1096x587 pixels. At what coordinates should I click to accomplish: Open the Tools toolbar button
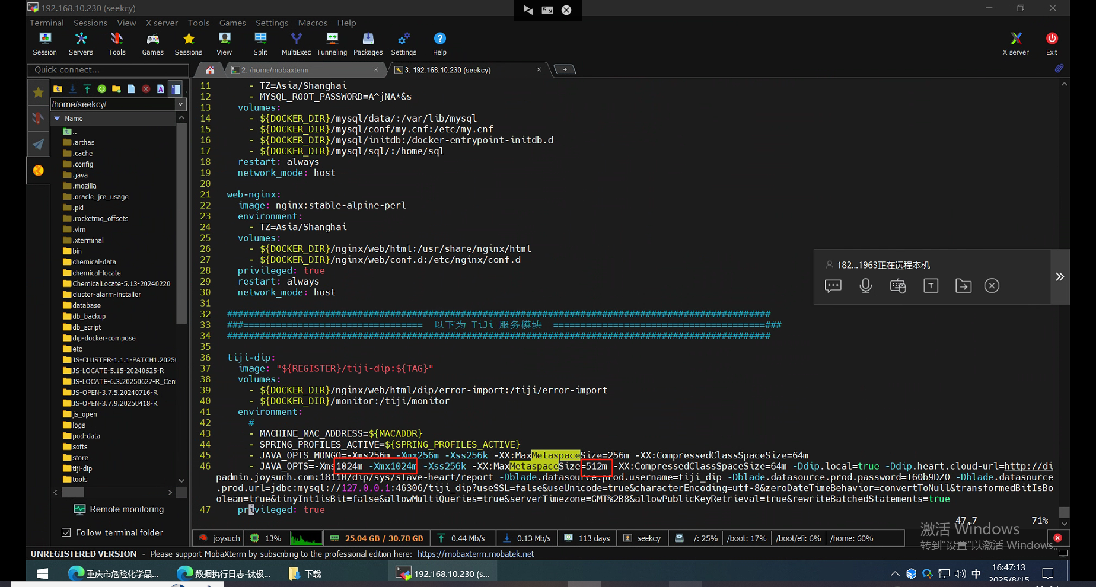click(117, 44)
